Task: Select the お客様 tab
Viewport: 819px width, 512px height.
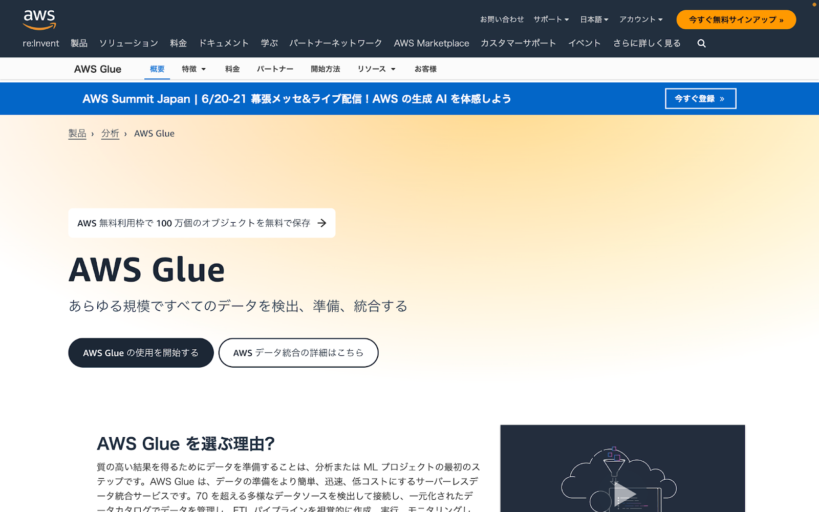Action: click(x=425, y=69)
